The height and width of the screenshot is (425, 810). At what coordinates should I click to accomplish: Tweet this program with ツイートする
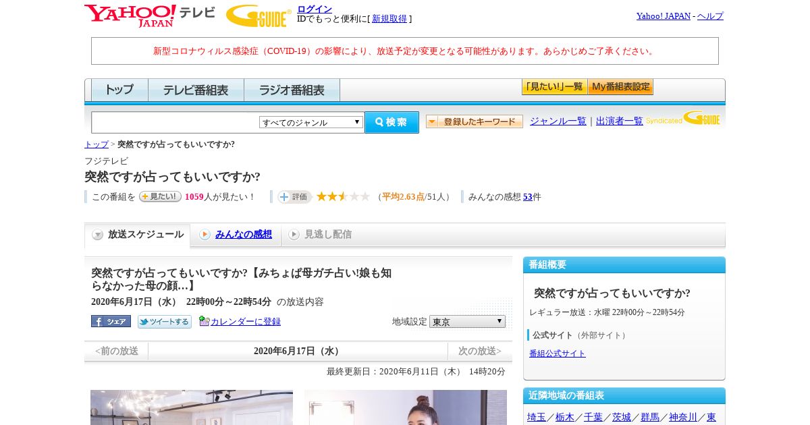(x=165, y=322)
